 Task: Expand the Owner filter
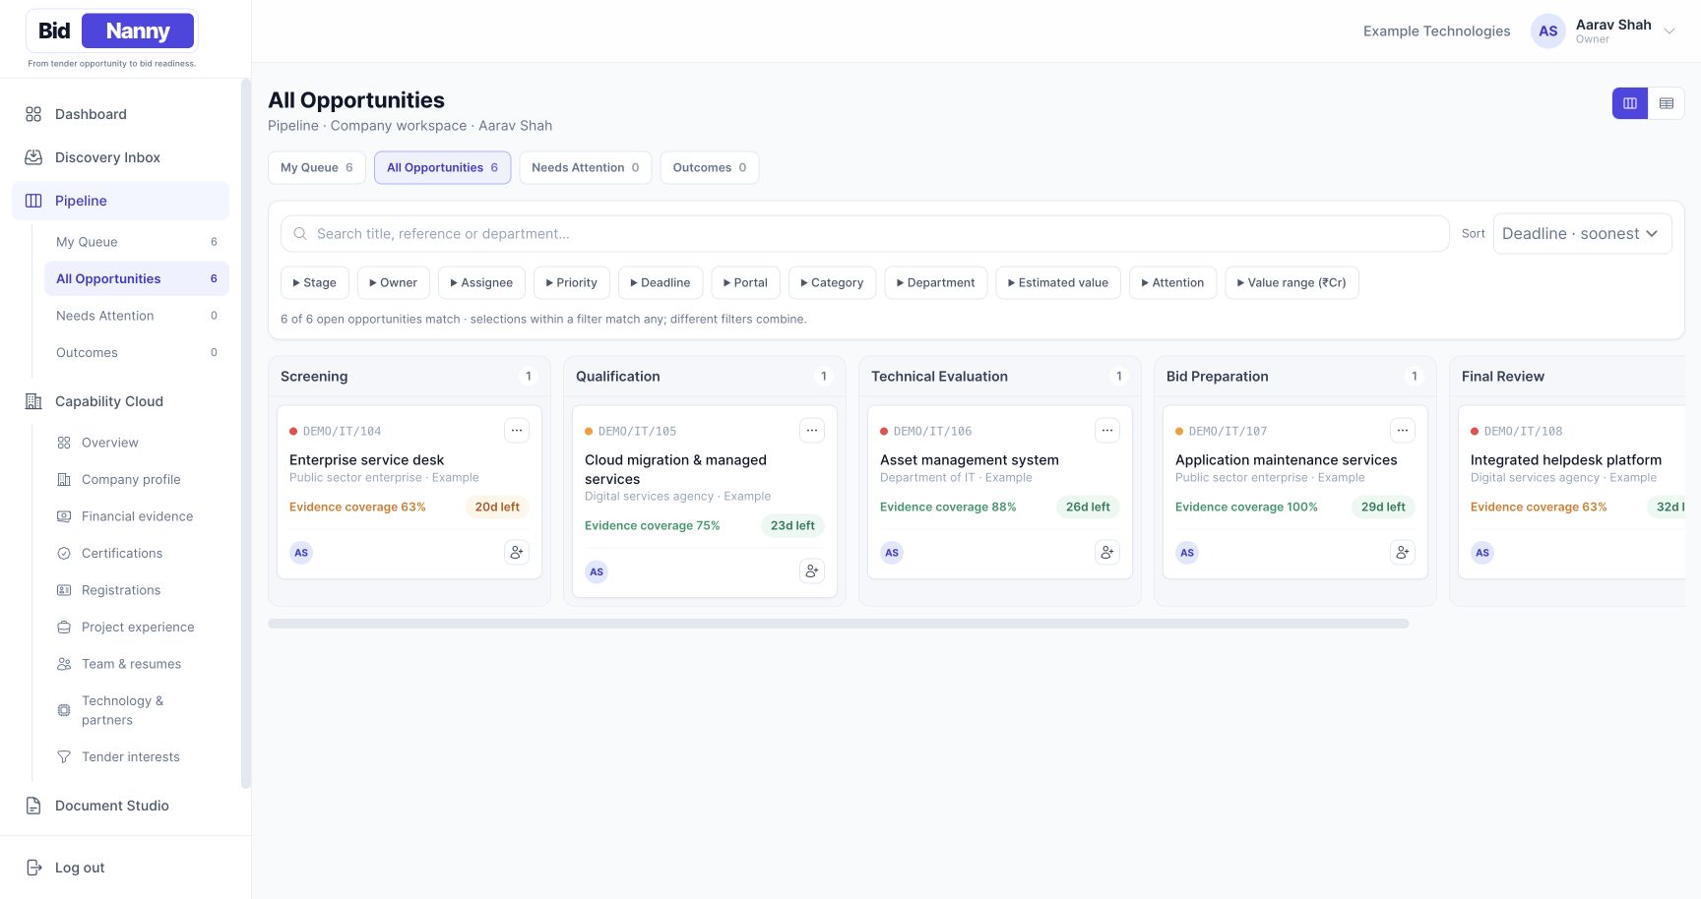point(393,283)
